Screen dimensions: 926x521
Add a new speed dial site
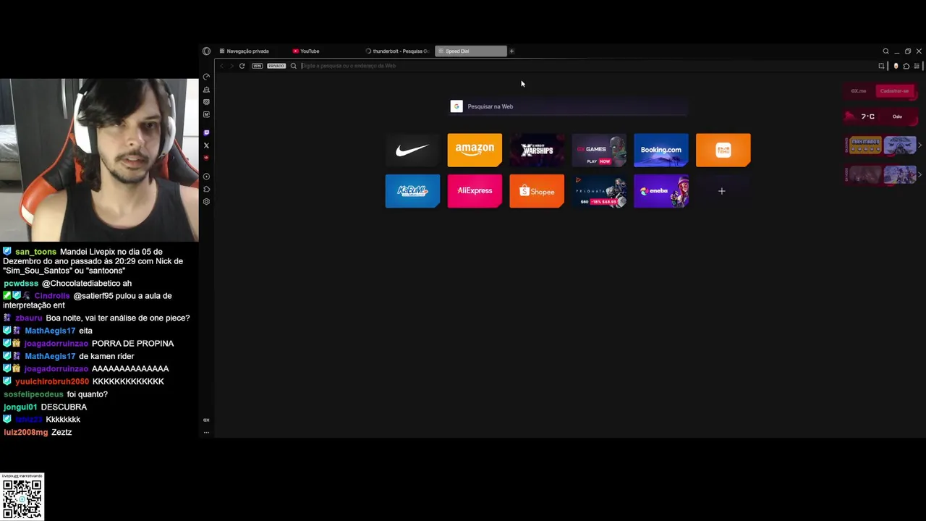[721, 191]
